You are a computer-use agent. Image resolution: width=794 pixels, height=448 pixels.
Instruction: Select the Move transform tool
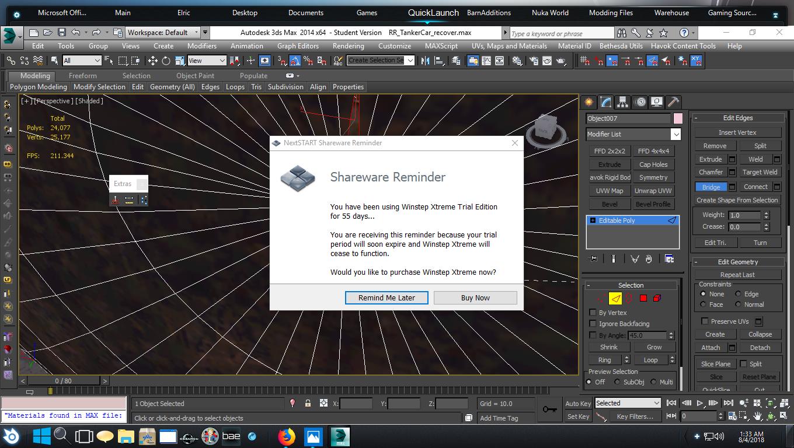click(x=153, y=61)
